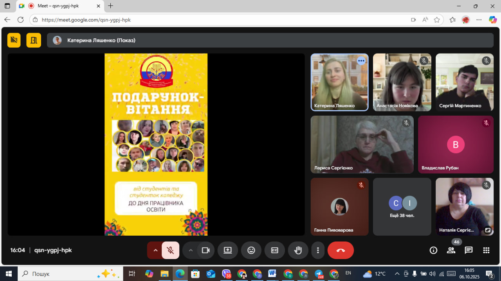Select the Meet browser tab

point(59,6)
